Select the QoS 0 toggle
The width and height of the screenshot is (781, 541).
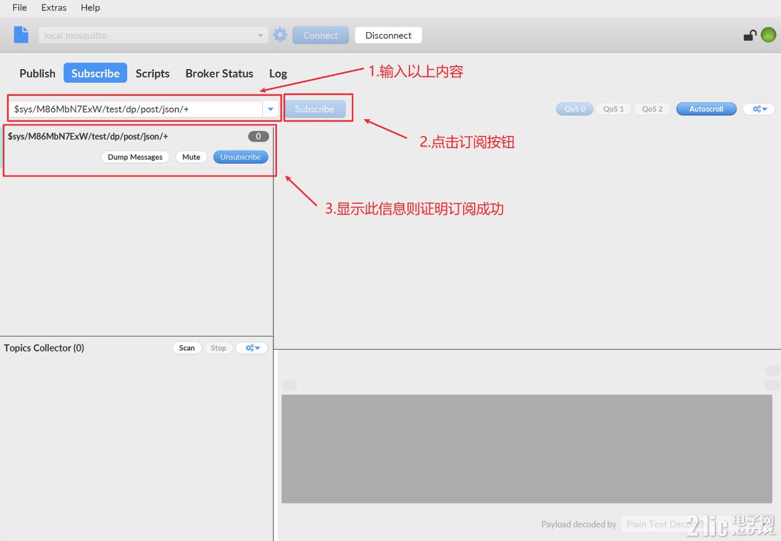(x=575, y=109)
